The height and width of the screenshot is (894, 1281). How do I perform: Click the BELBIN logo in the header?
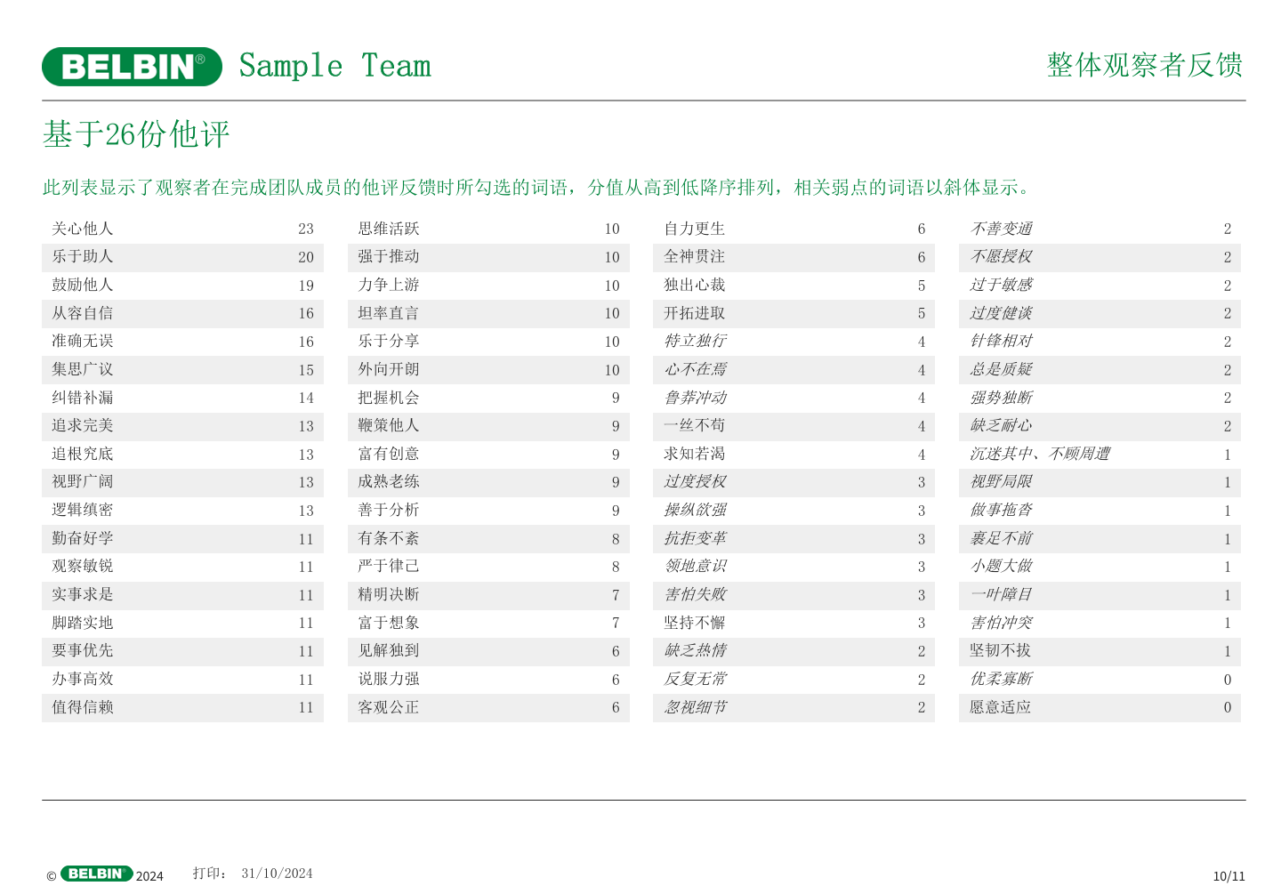132,67
